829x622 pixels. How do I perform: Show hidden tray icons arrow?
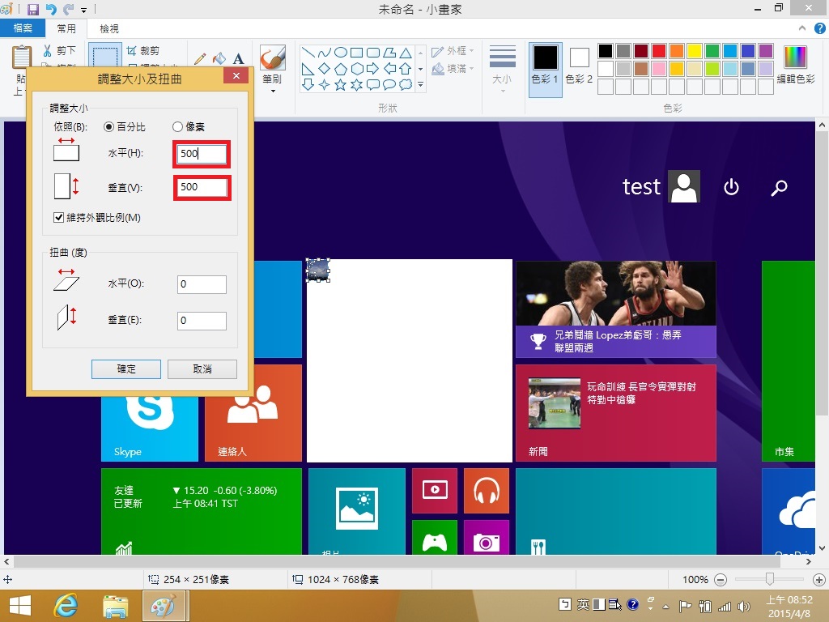(666, 606)
